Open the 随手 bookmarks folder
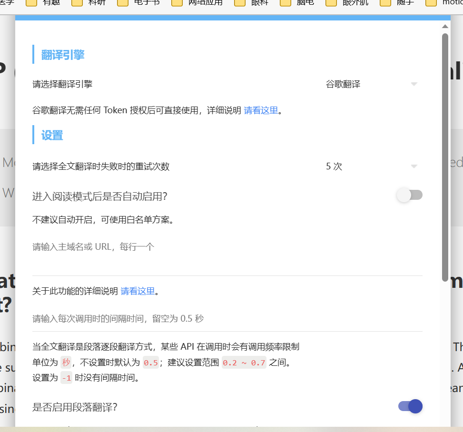Screen dimensions: 463x432 coord(397,3)
